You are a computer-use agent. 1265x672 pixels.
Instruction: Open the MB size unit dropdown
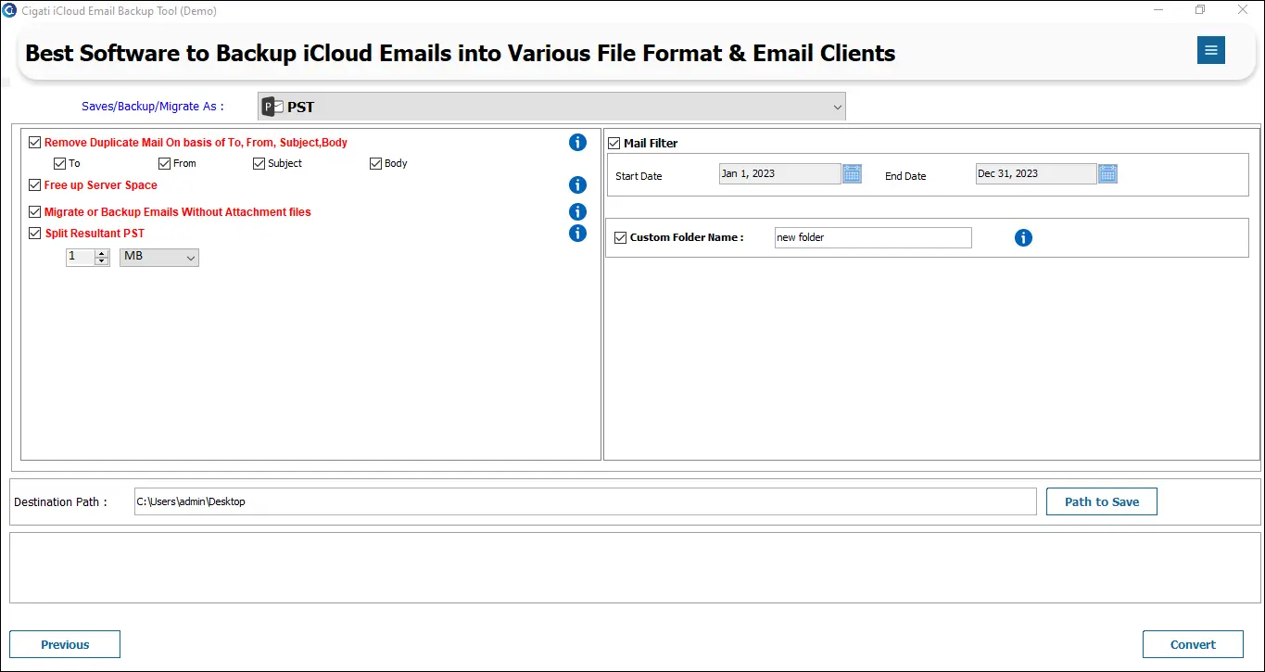coord(159,257)
